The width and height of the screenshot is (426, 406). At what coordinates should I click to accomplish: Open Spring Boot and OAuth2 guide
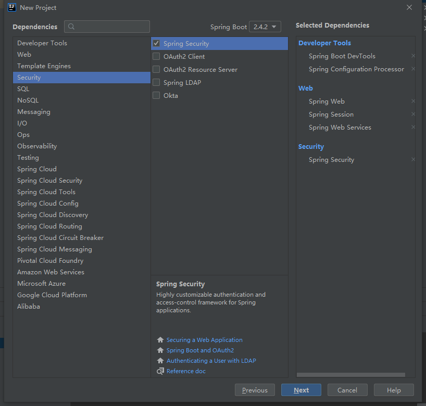pyautogui.click(x=200, y=350)
